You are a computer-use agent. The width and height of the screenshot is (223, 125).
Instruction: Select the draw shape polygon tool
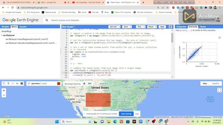tap(17, 83)
